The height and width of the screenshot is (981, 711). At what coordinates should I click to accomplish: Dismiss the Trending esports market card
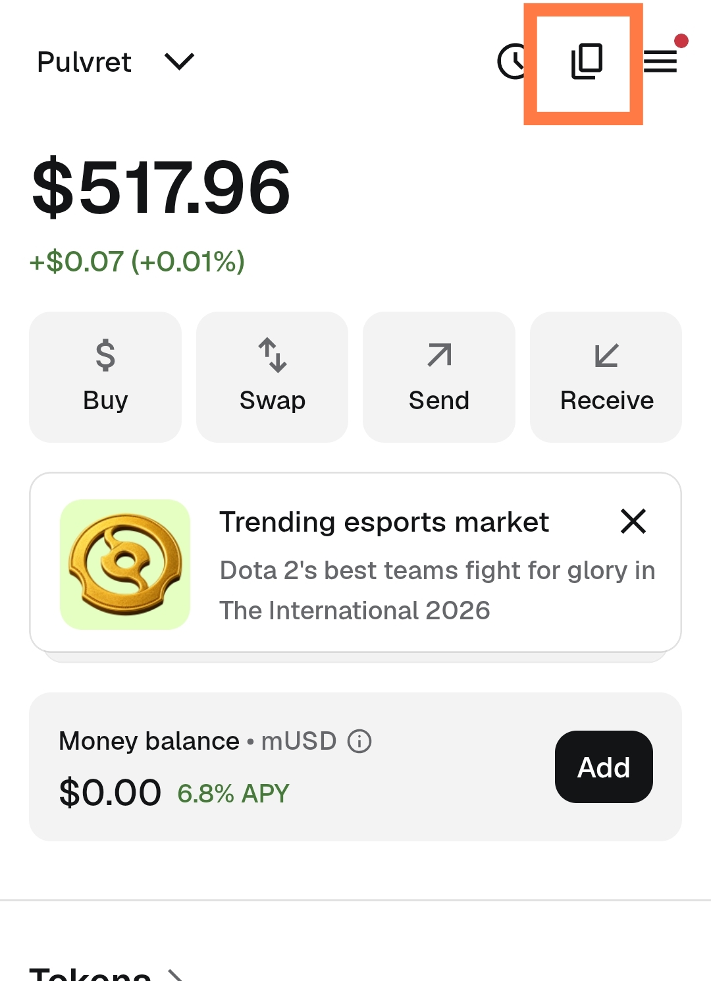pyautogui.click(x=633, y=521)
